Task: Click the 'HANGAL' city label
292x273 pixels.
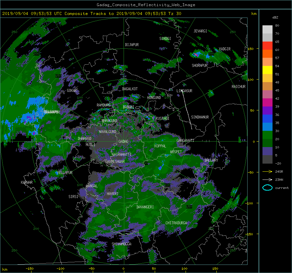Action: [x=92, y=186]
